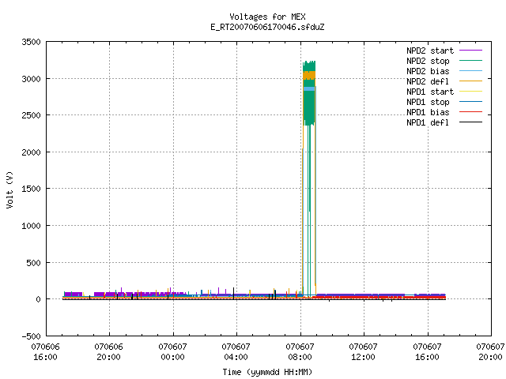Click the NPD2 bias legend label
506x379 pixels.
click(x=428, y=71)
